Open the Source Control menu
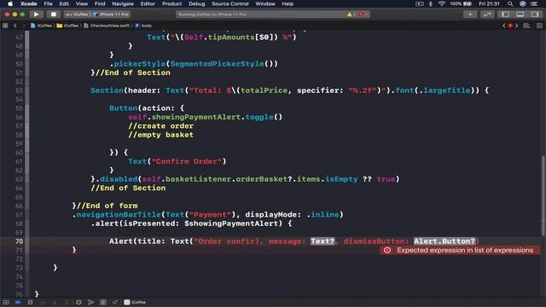Screen dimensions: 546x307 230,3
